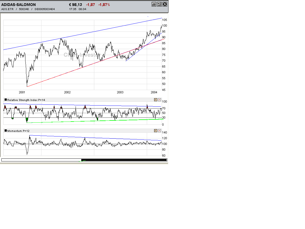The image size is (305, 229).
Task: Click the empty white part of the time scrollbar
Action: click(41, 160)
